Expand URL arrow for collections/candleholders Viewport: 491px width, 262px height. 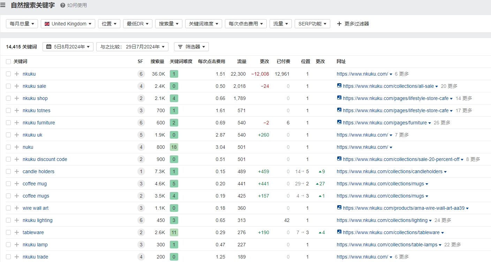[445, 172]
